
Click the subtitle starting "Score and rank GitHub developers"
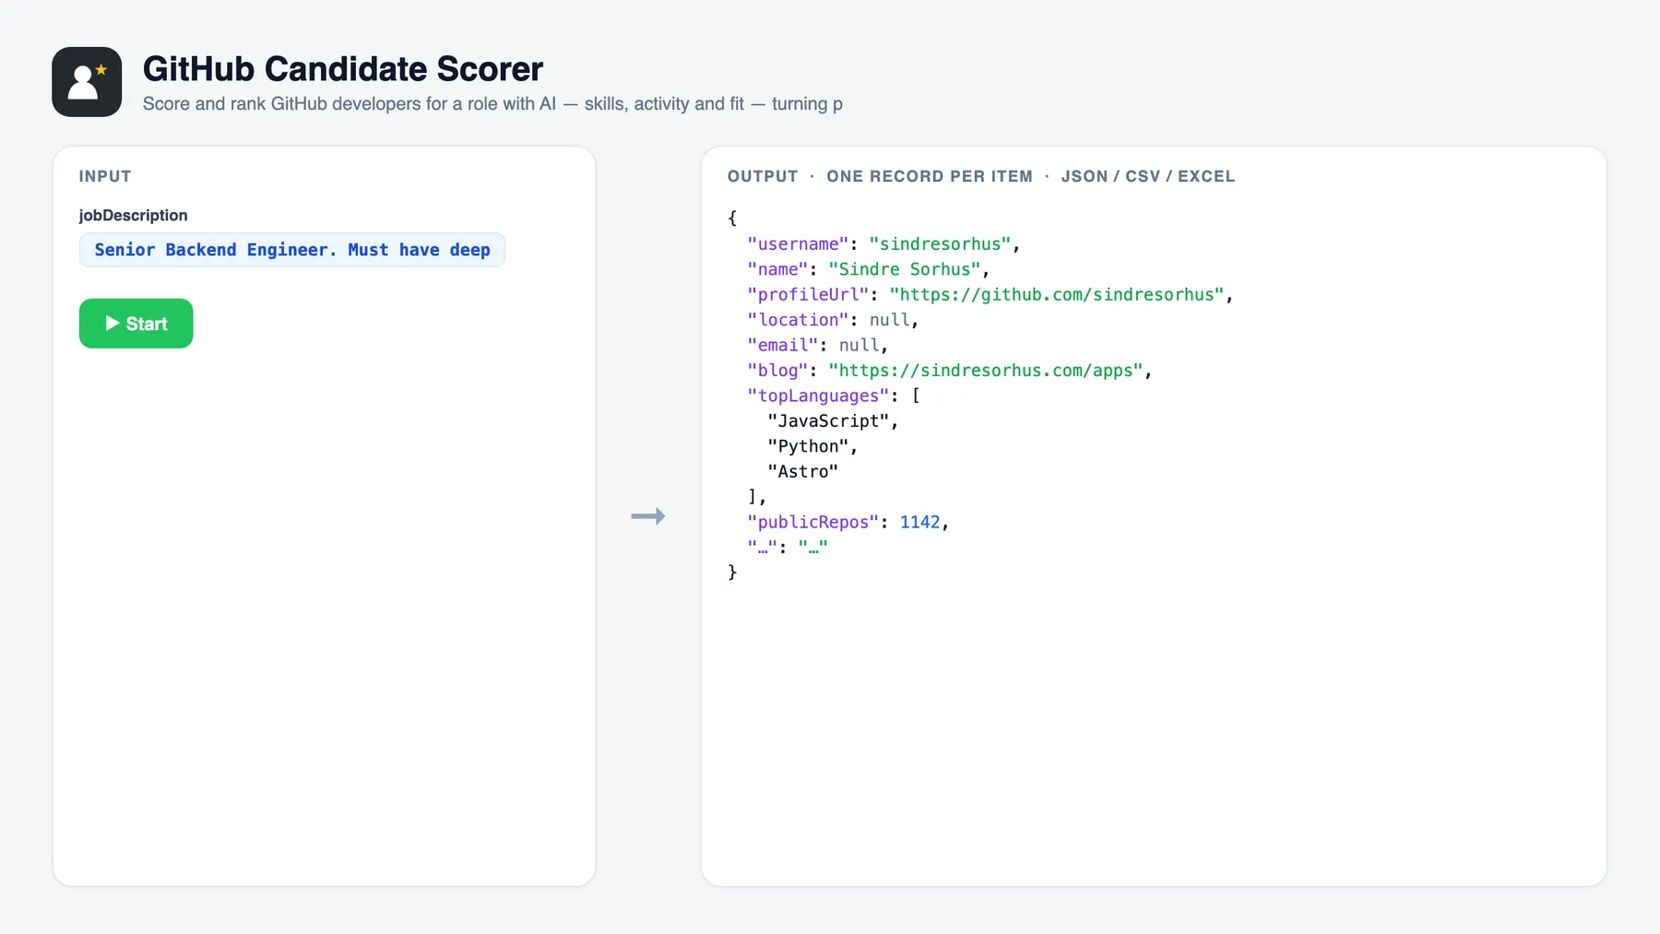tap(492, 104)
